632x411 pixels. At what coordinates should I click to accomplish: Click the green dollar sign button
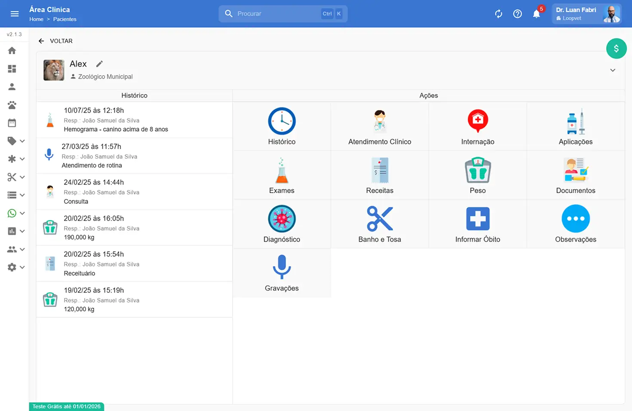point(616,49)
